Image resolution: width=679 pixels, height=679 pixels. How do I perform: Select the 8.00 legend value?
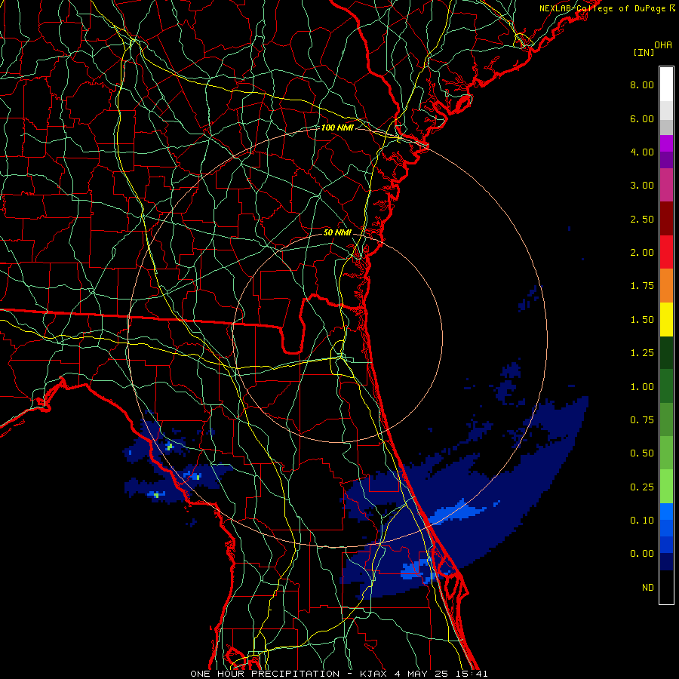point(642,84)
